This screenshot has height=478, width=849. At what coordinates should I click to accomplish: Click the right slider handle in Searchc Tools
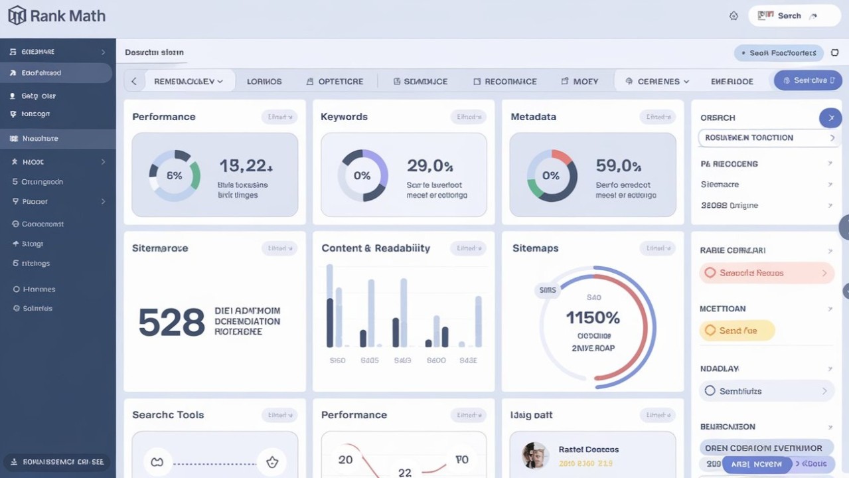tap(271, 461)
